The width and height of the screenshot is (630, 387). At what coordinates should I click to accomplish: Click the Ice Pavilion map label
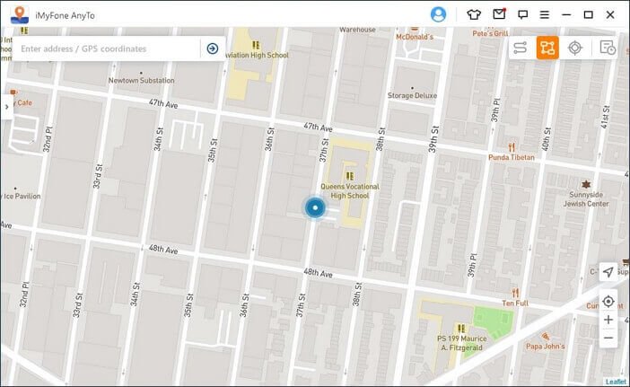coord(22,196)
